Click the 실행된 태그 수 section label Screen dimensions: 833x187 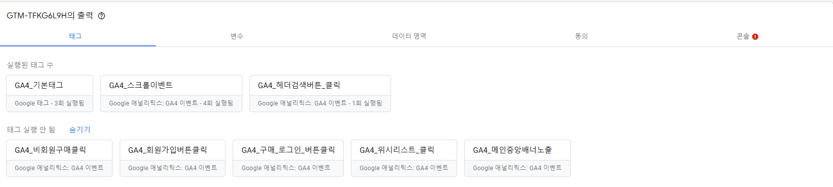coord(30,65)
